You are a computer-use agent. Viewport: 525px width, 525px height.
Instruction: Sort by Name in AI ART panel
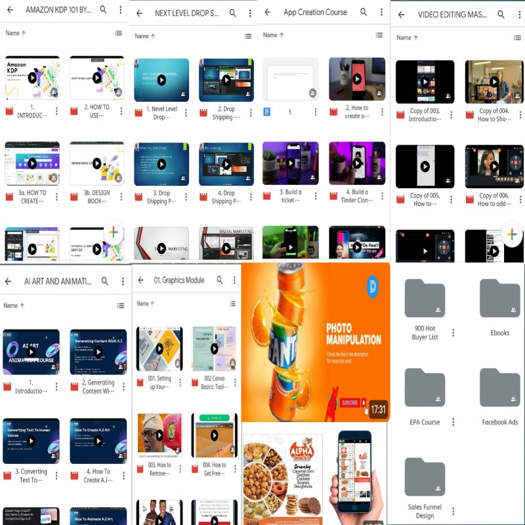coord(14,305)
